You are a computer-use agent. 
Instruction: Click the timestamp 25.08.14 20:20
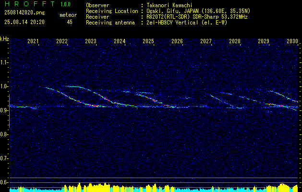click(x=24, y=22)
